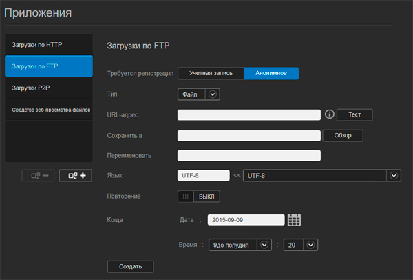Image resolution: width=413 pixels, height=280 pixels.
Task: Open the calendar date picker icon
Action: click(295, 220)
